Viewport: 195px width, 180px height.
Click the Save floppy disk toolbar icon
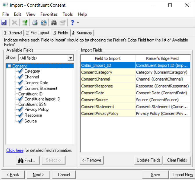click(4, 22)
